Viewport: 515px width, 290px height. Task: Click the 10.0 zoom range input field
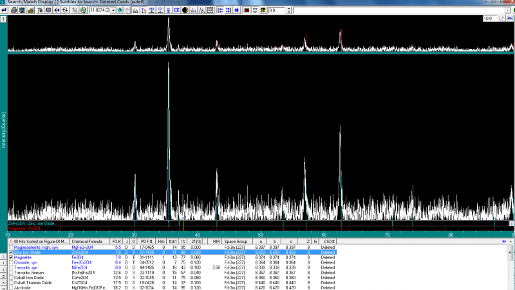491,19
